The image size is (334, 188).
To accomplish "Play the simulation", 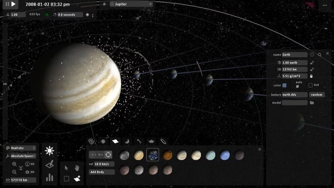I will point(13,4).
